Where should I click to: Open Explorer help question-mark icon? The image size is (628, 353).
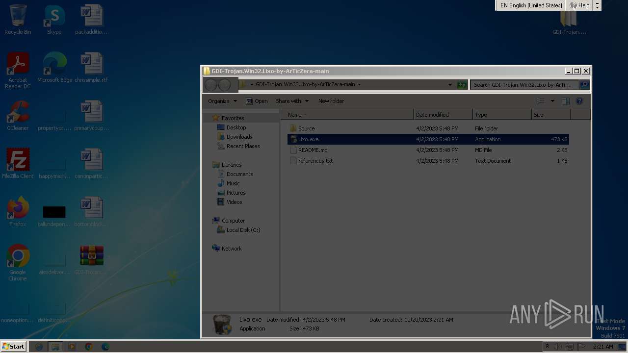pos(579,101)
